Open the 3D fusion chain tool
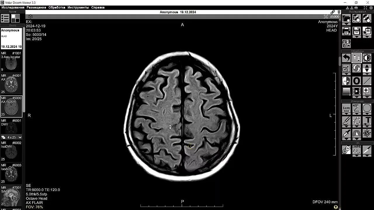This screenshot has height=210, width=374. [x=346, y=150]
